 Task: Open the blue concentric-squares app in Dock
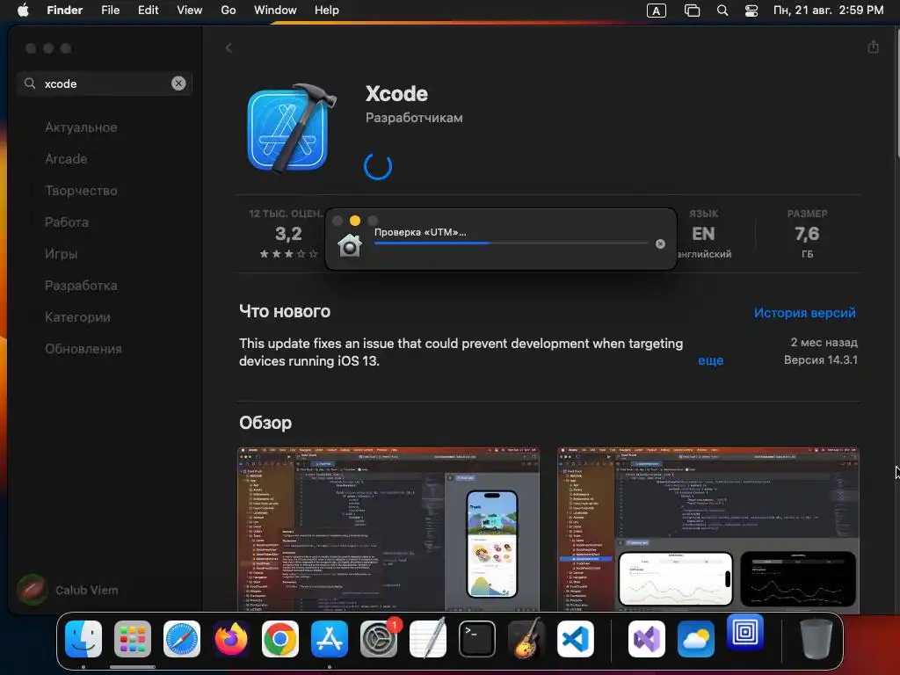click(x=745, y=633)
